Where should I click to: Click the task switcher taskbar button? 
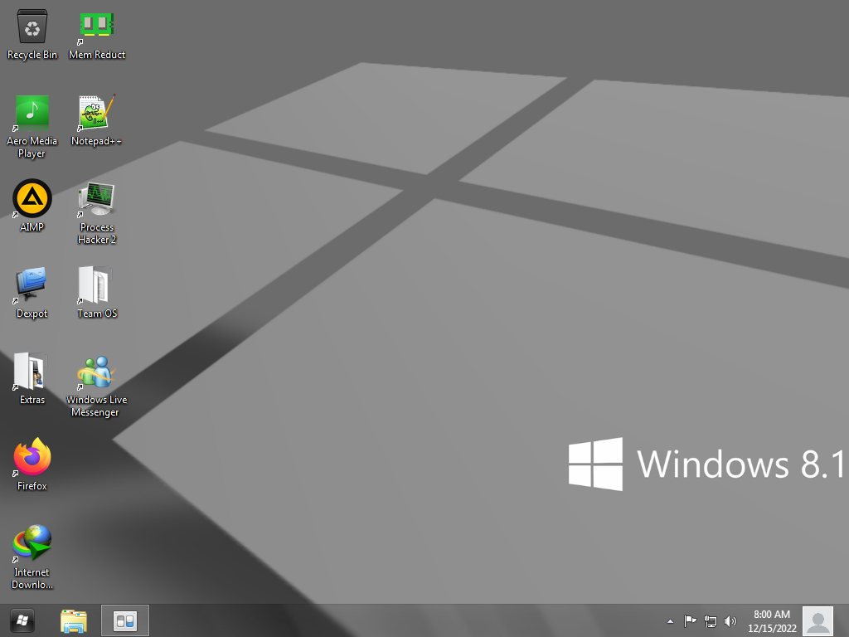point(125,620)
